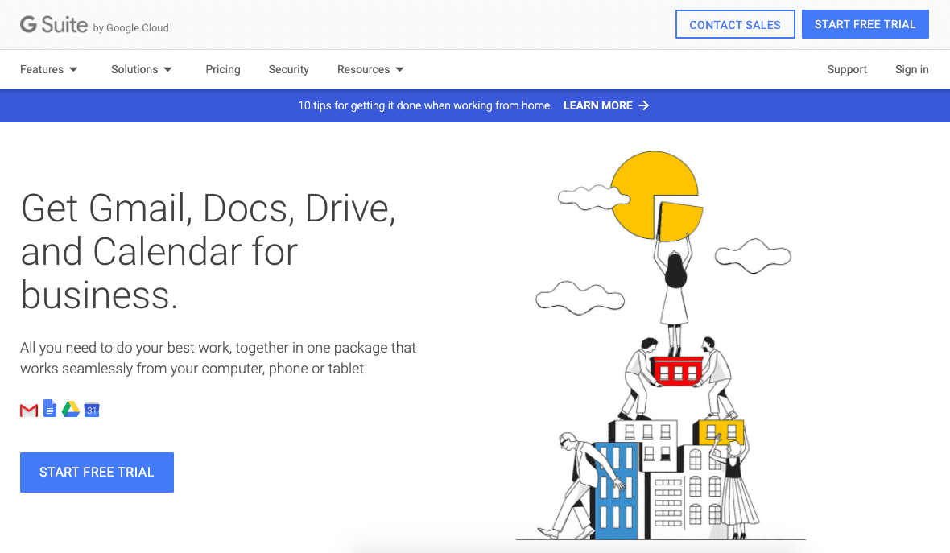Click the arrow icon after LEARN MORE

point(644,105)
